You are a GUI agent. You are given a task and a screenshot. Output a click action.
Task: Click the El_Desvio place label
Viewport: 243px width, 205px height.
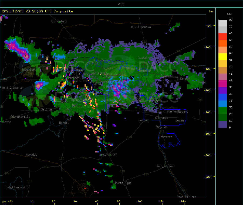[63, 102]
